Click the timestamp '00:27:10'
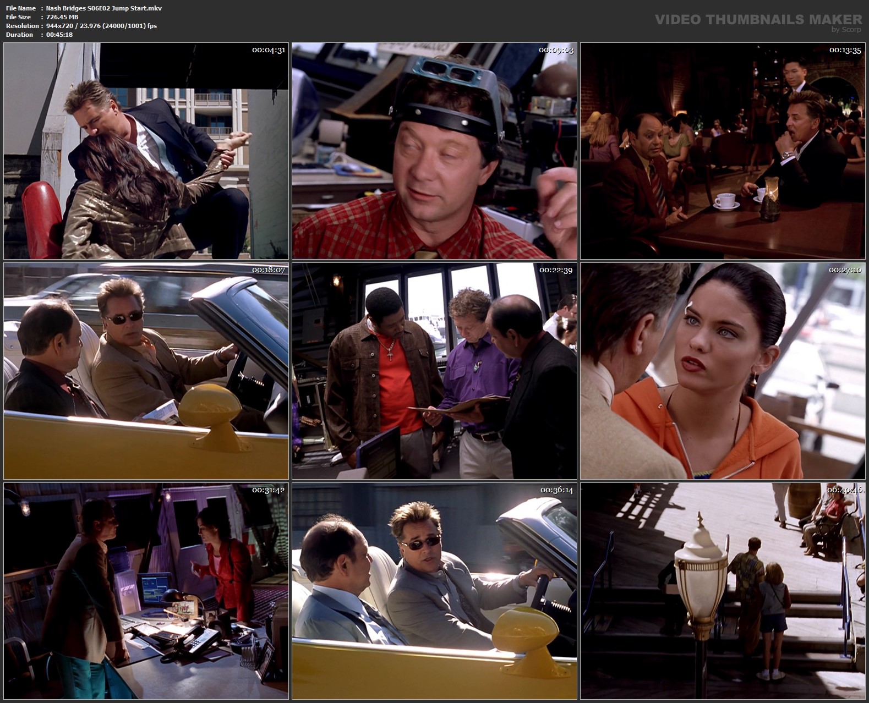 click(845, 270)
